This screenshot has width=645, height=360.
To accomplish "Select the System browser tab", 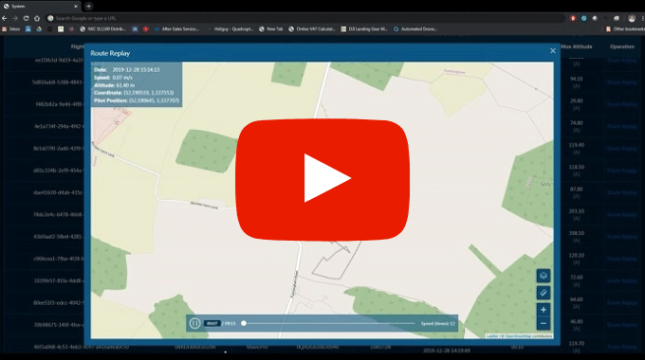I will (39, 7).
